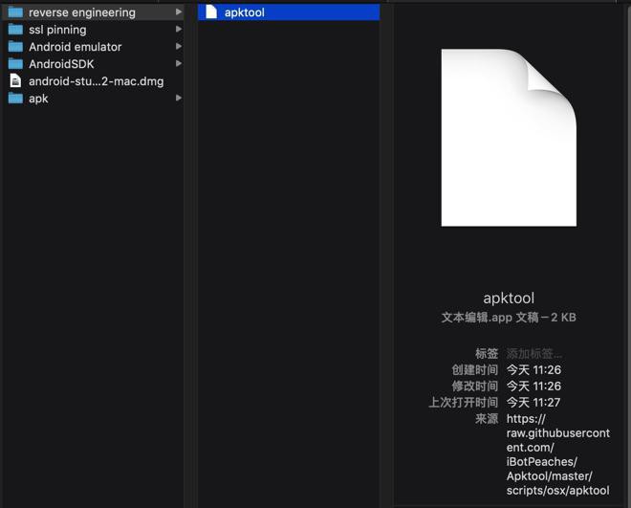Screen dimensions: 631x508
Task: Click the apk folder icon
Action: tap(15, 99)
